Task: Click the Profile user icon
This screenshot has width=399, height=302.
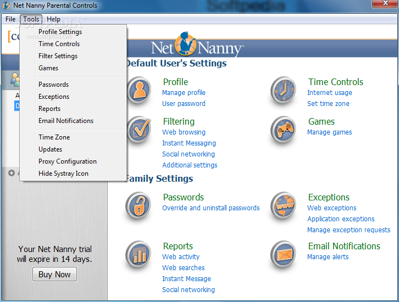Action: (139, 90)
